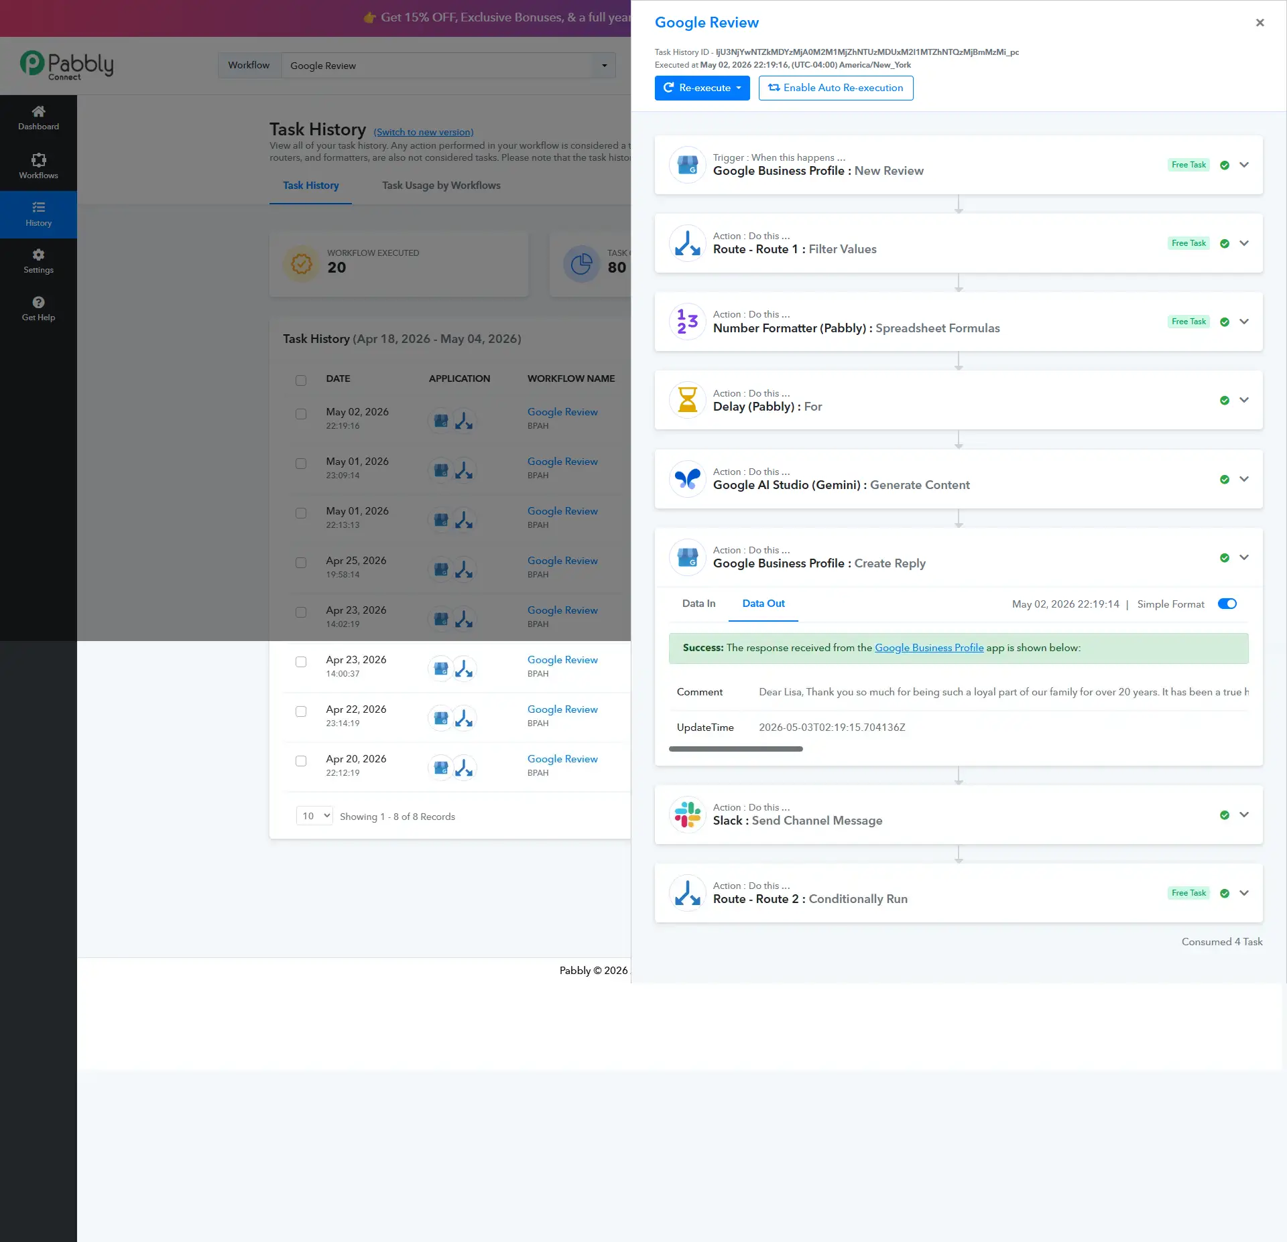1287x1242 pixels.
Task: Click the Number Formatter step icon
Action: click(x=687, y=322)
